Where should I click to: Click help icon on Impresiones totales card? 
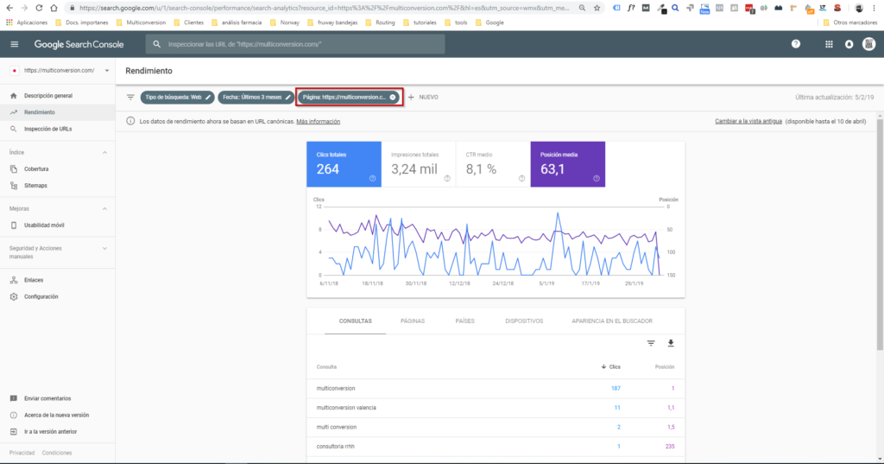447,178
